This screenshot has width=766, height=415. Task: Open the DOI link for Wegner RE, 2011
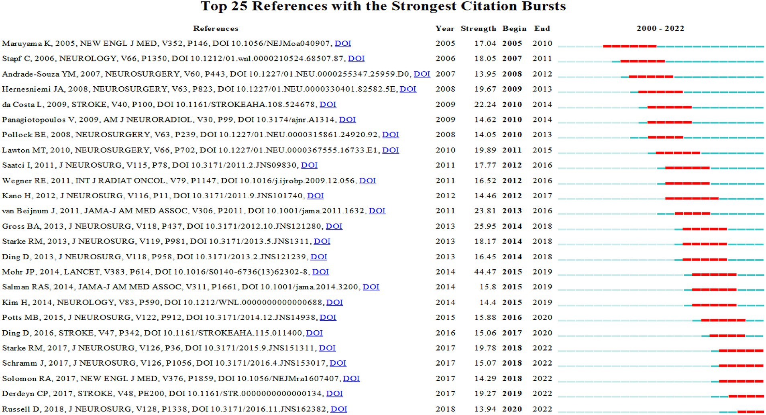(x=368, y=181)
